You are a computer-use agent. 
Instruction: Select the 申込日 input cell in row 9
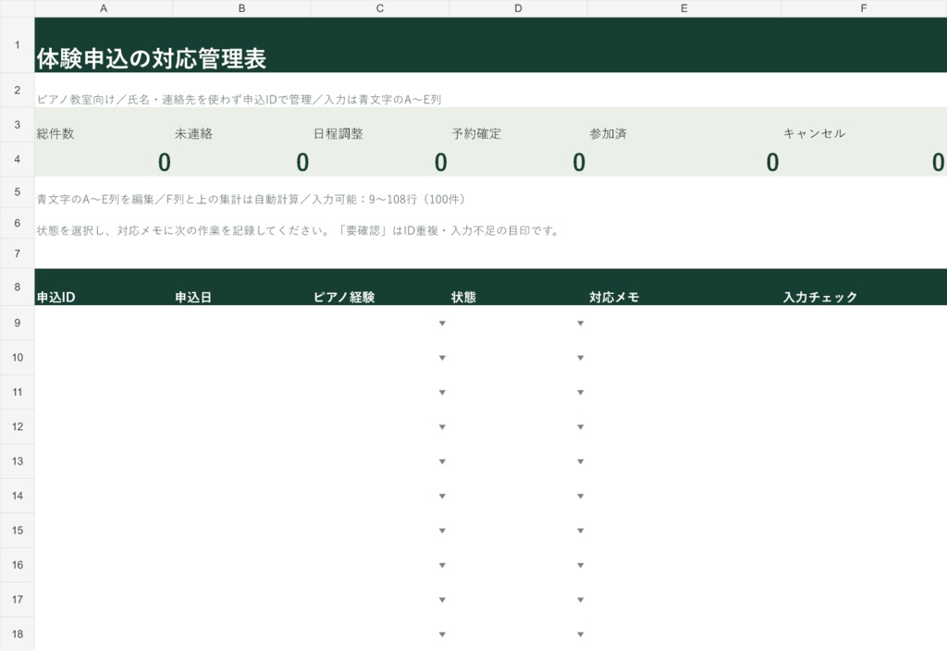[x=241, y=323]
